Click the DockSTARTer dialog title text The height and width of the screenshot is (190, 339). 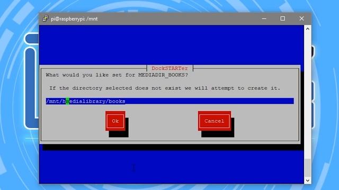169,68
